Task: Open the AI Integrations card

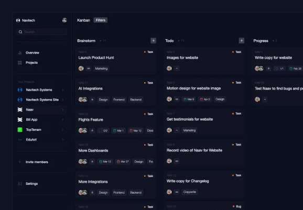Action: (x=116, y=92)
